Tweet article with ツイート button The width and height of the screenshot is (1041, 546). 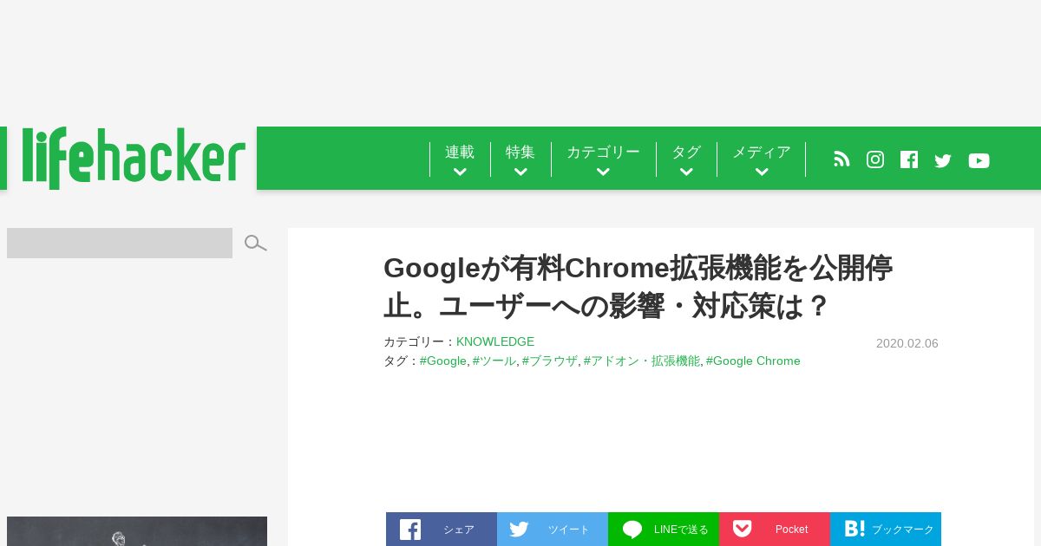pos(553,529)
